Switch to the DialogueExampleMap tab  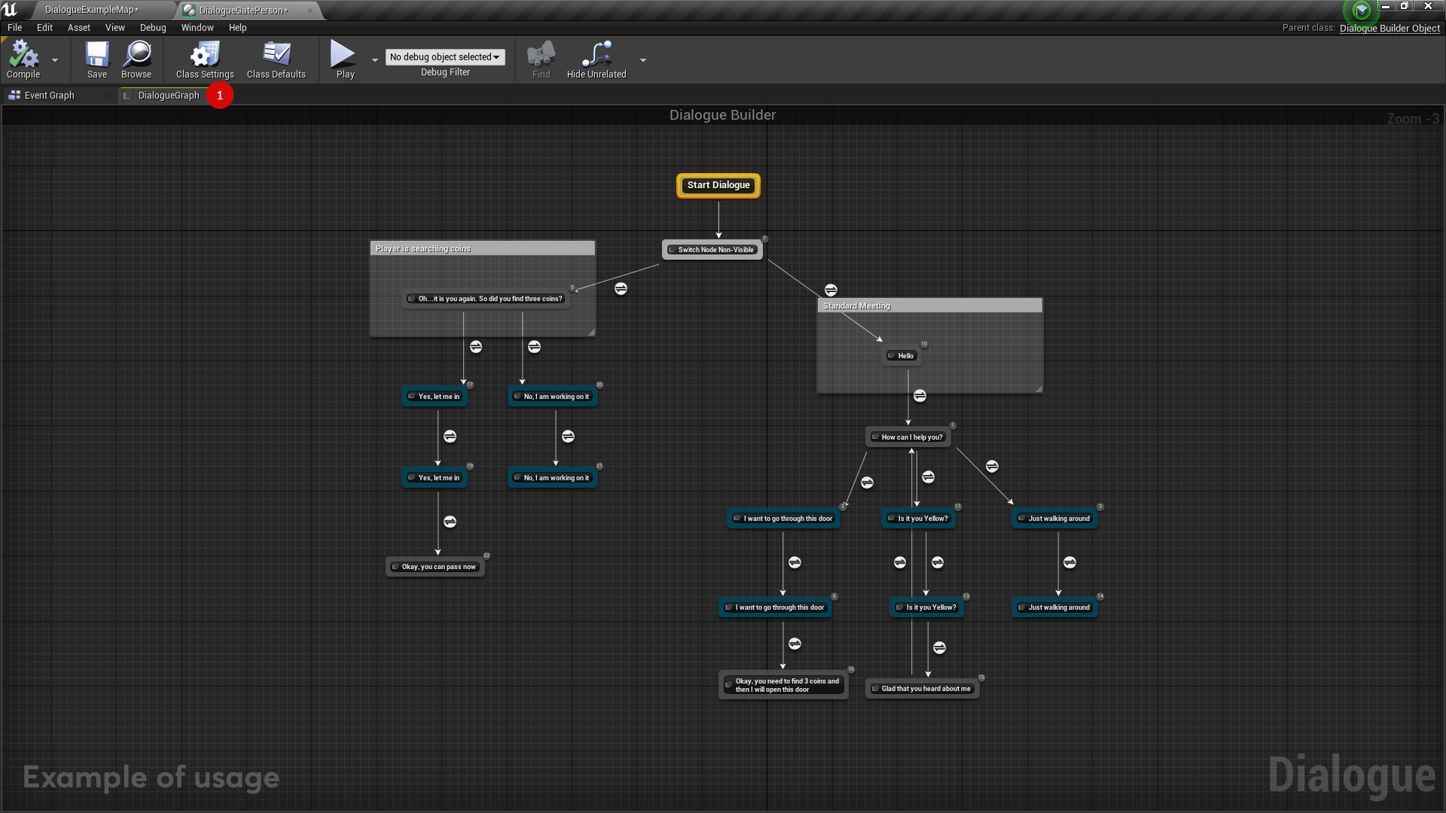click(92, 10)
